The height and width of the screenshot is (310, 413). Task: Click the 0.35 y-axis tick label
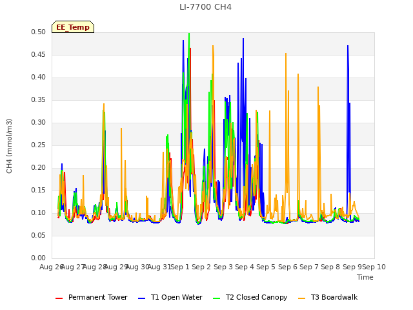(39, 99)
